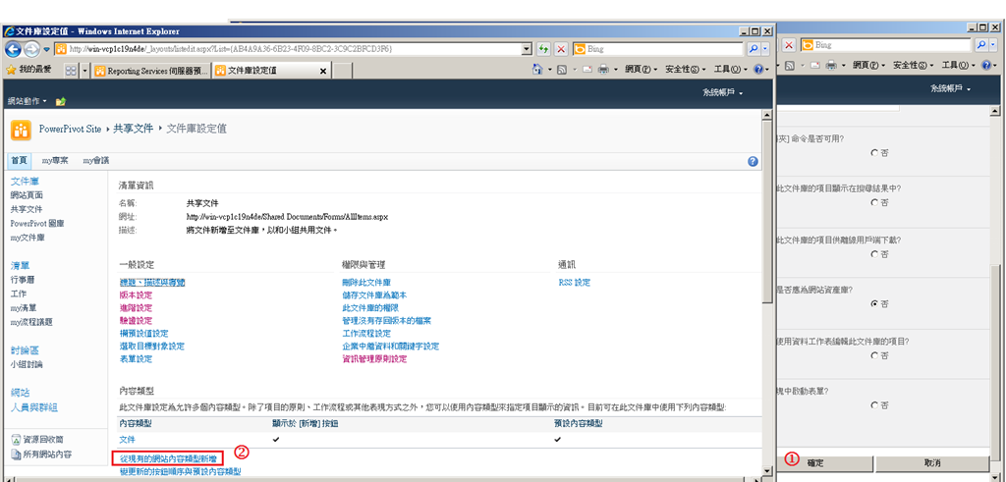Open 我的最愛 favorites star
Viewport: 1006px width, 482px height.
11,70
